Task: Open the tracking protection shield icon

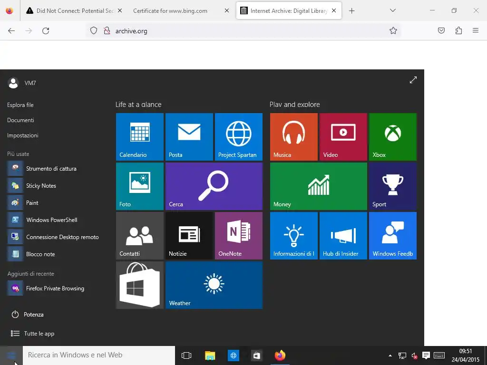Action: pos(94,31)
